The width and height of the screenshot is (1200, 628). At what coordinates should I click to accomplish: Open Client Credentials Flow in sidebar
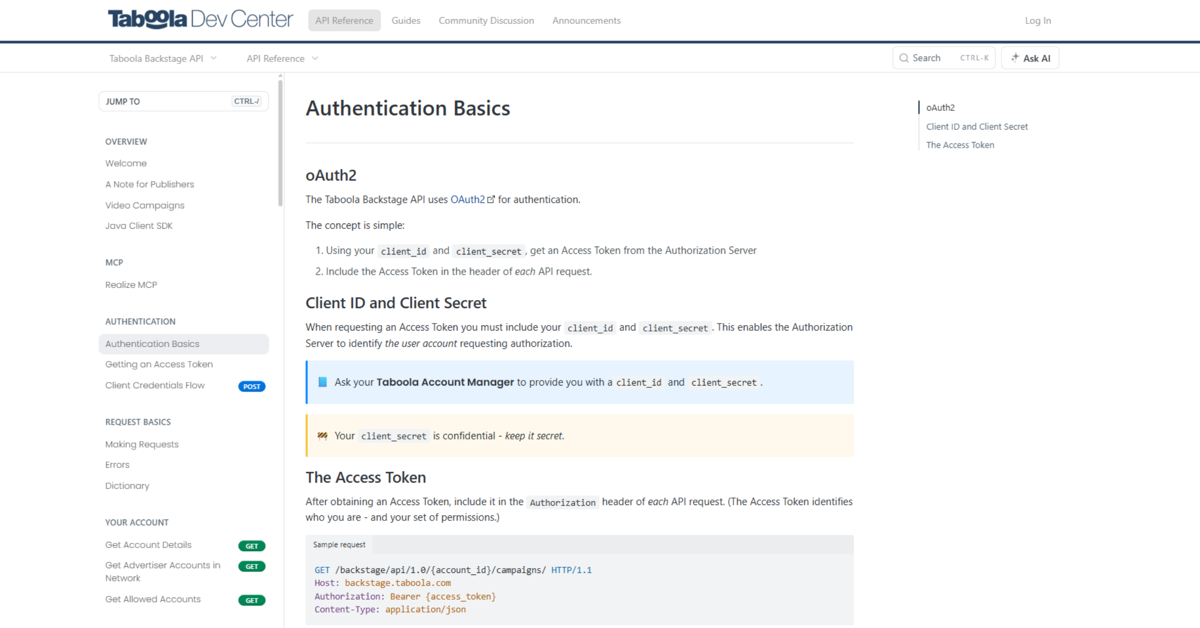click(155, 385)
